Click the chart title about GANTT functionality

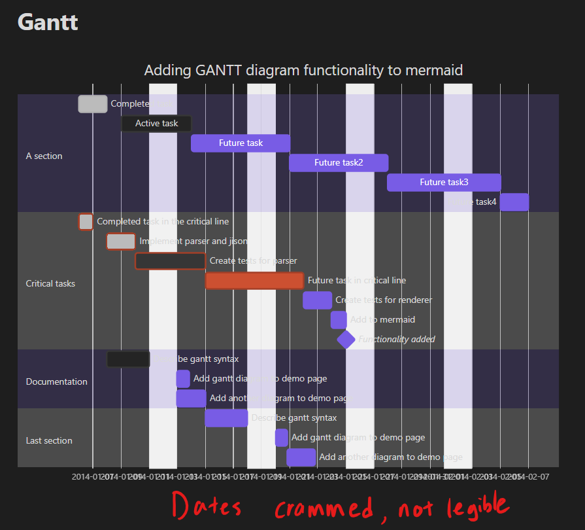pos(303,70)
